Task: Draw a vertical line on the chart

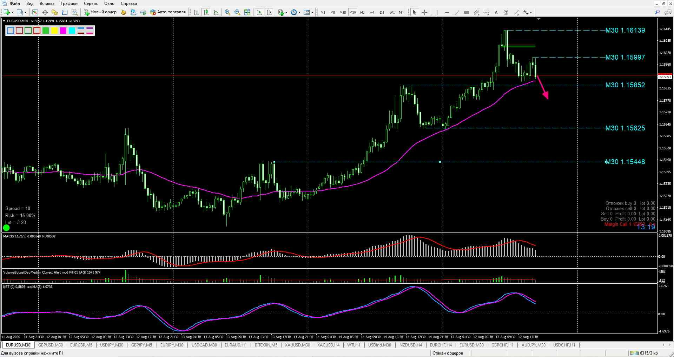Action: coord(437,12)
